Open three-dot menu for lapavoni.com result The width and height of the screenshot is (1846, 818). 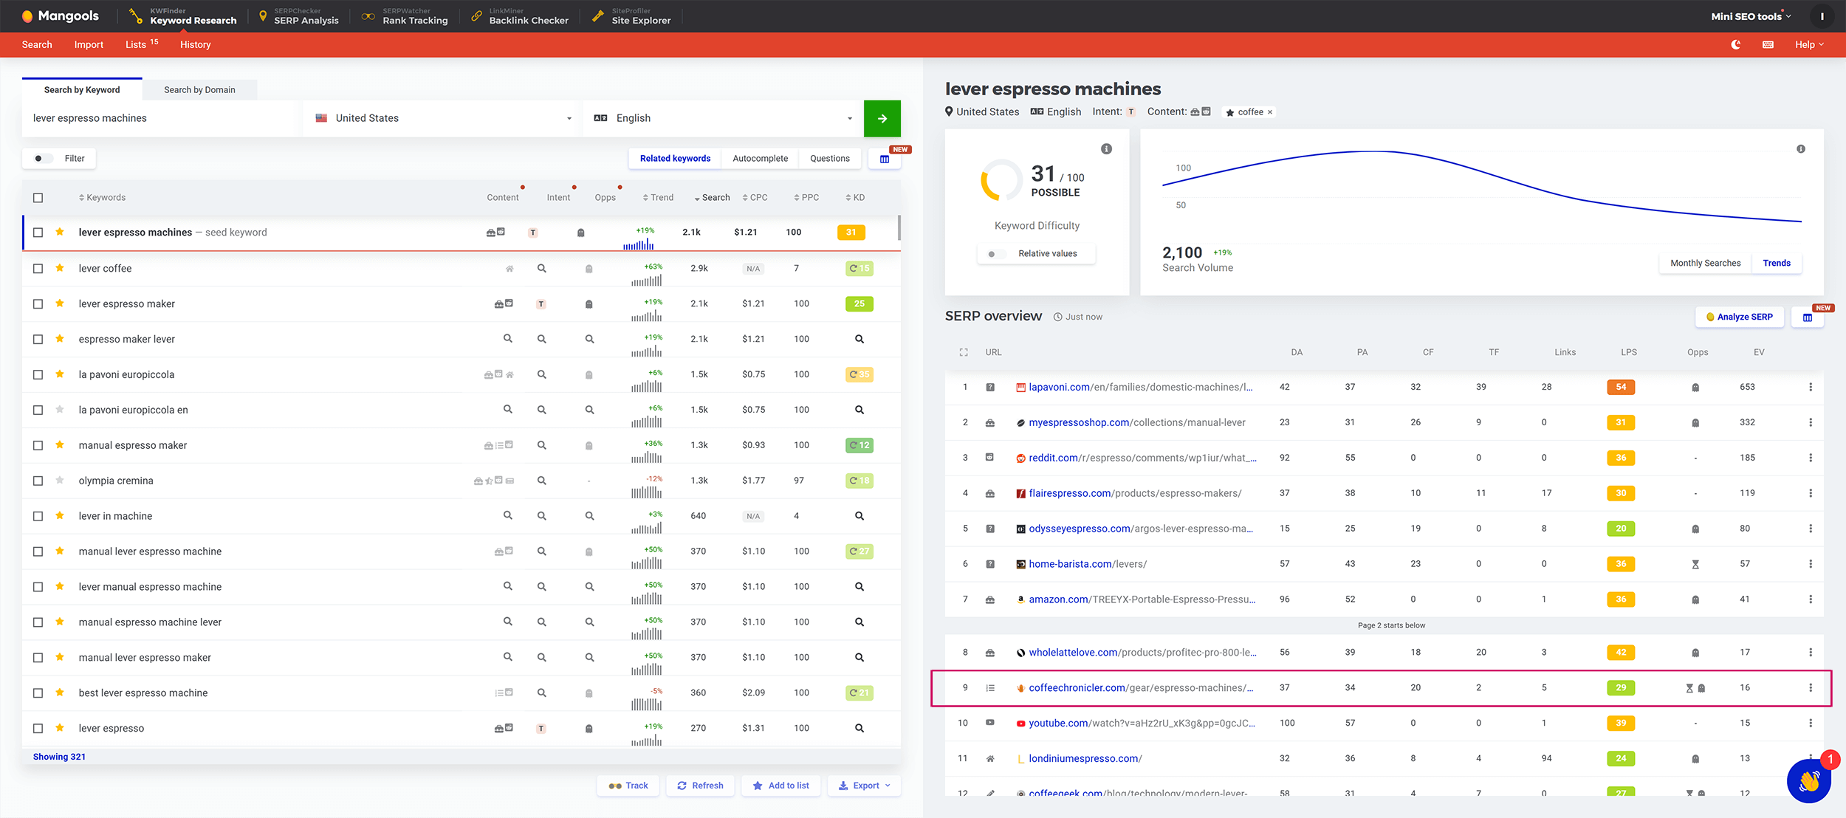[1811, 387]
